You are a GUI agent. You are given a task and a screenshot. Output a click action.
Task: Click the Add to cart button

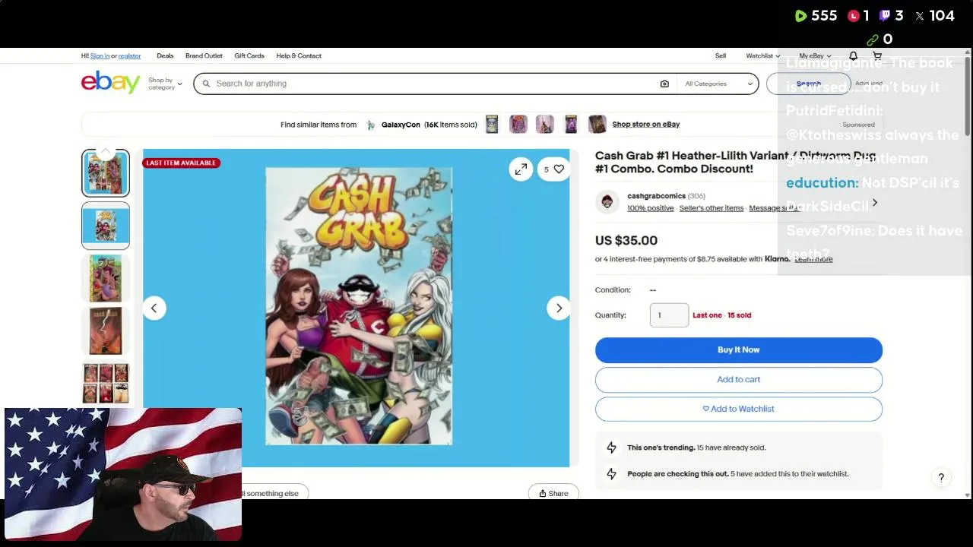[738, 379]
